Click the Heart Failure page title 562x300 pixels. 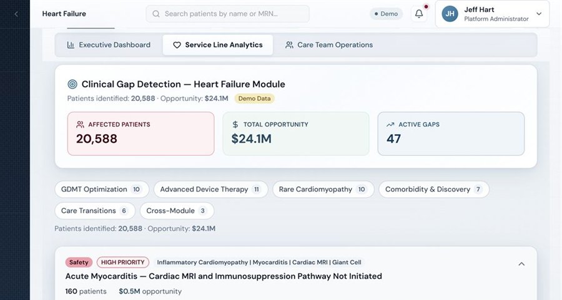64,14
